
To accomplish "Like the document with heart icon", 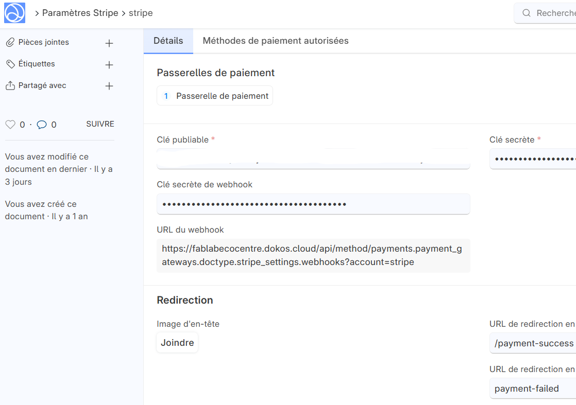I will (x=10, y=125).
